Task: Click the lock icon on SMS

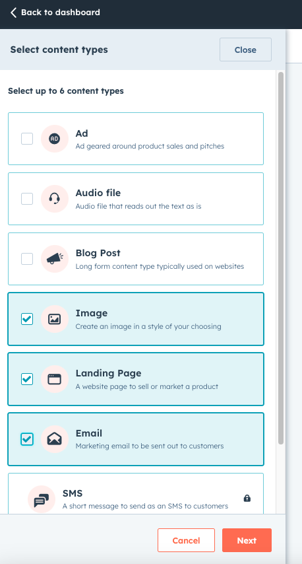Action: (x=247, y=498)
